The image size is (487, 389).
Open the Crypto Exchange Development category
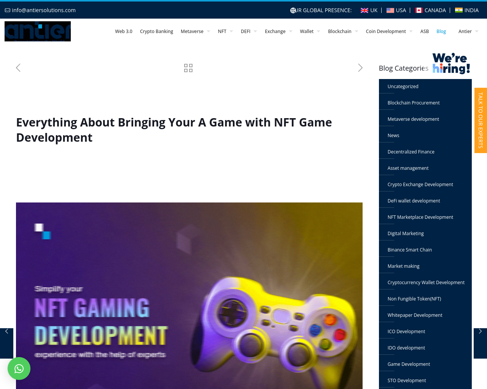[420, 185]
